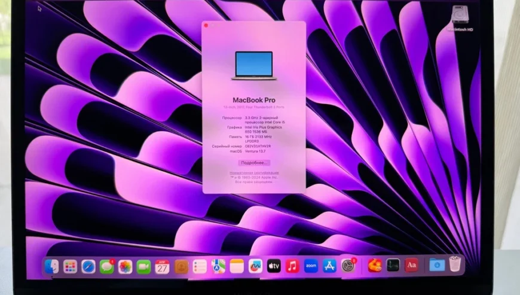
Task: Open the Нормативная сертификация link
Action: pos(254,173)
